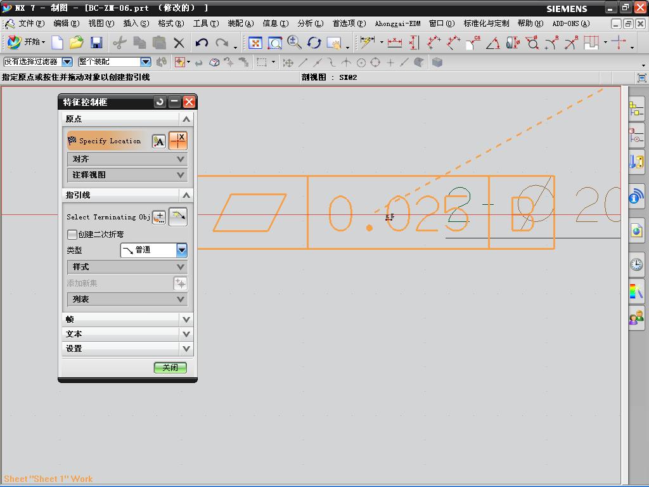
Task: Open the Roles sidebar tab
Action: click(x=636, y=318)
